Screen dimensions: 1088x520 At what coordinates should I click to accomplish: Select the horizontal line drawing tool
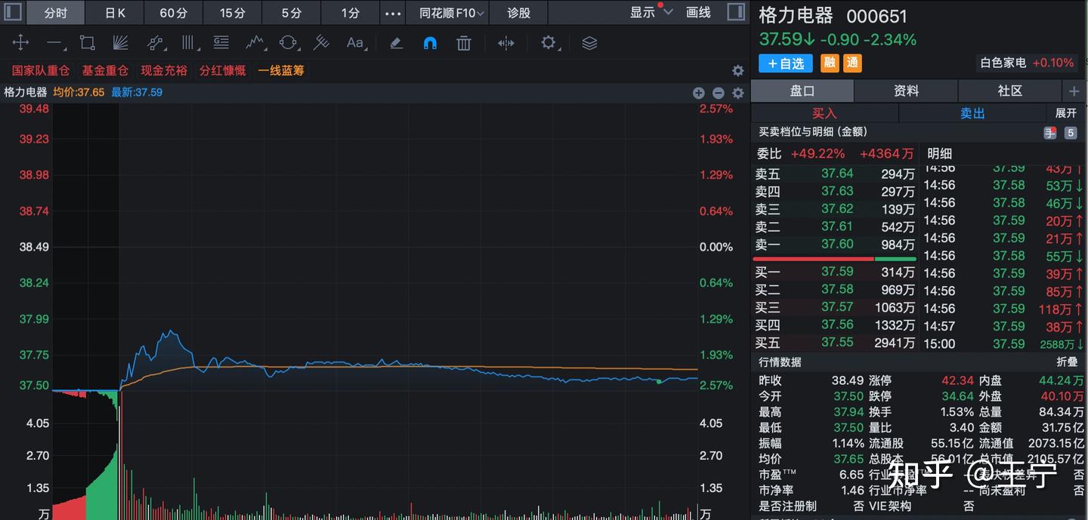[x=54, y=43]
